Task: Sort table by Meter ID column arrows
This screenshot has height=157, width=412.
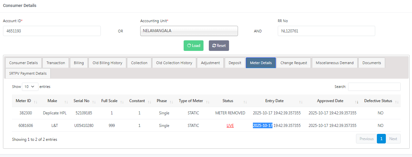Action: 35,101
